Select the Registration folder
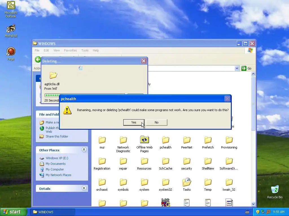The height and width of the screenshot is (216, 289). click(102, 164)
